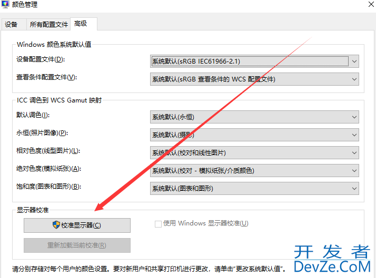376x278 pixels.
Task: Open the 设备配置文件(D) dropdown
Action: tap(254, 61)
